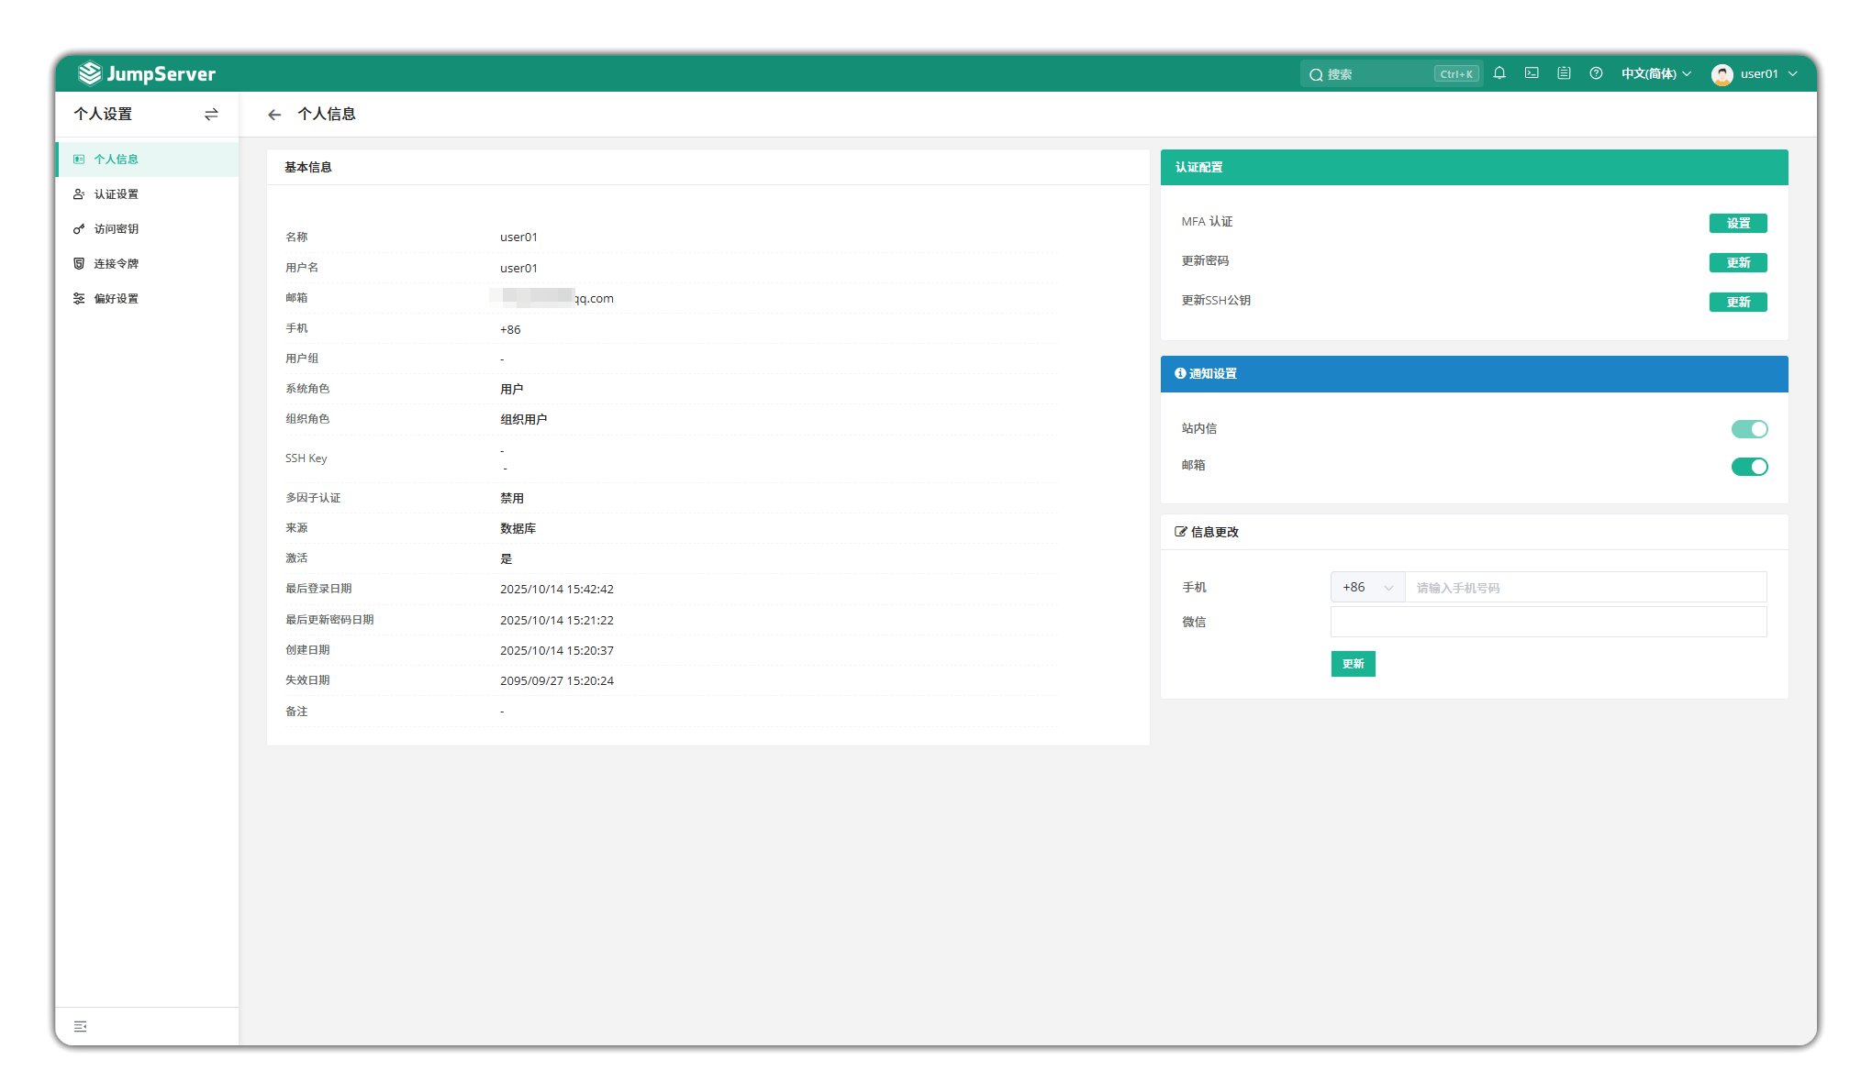Select 访问密钥 in the sidebar
The width and height of the screenshot is (1872, 1082).
[116, 229]
